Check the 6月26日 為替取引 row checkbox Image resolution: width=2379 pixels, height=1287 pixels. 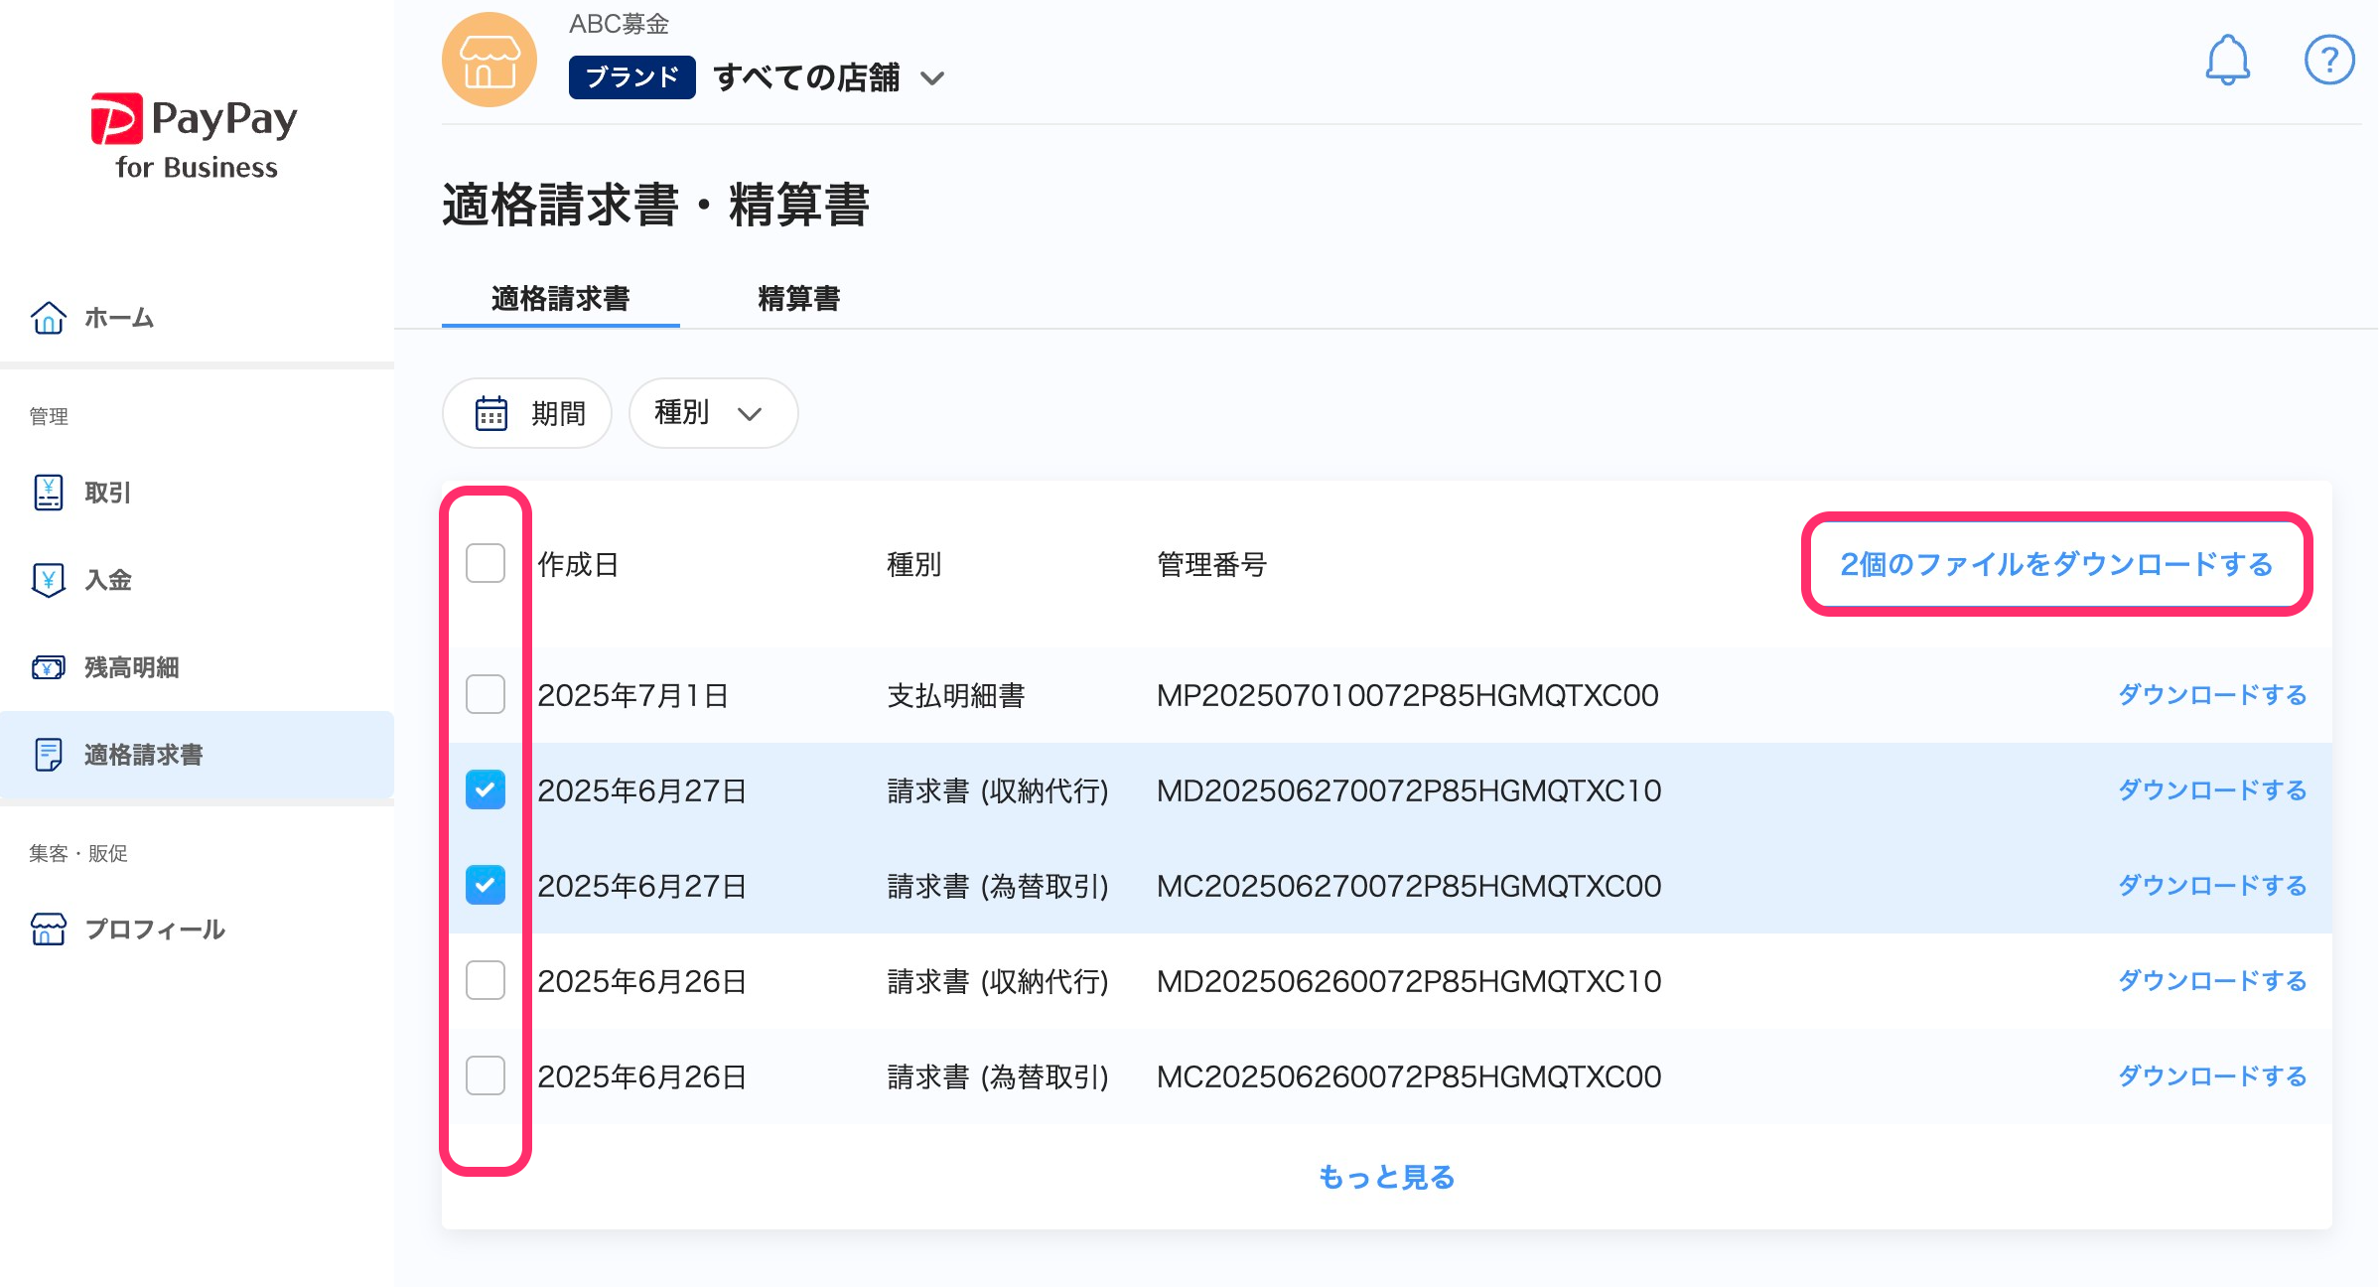(x=486, y=1075)
